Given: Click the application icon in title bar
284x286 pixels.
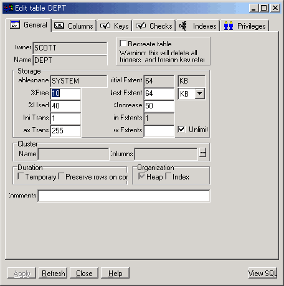Looking at the screenshot, I should tap(8, 8).
